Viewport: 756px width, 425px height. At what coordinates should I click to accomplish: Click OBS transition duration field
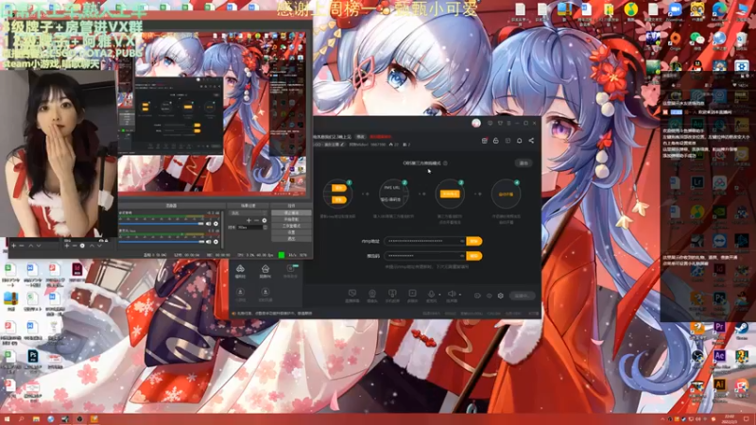tap(252, 227)
